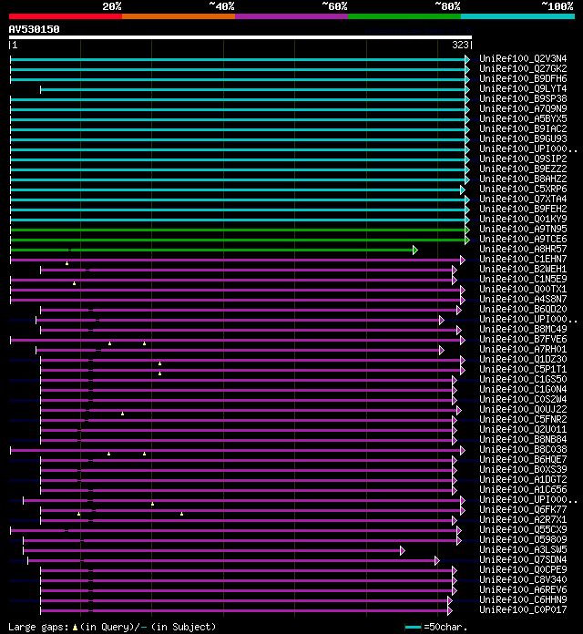Open hit UniRef100_Q9LYT4
The width and height of the screenshot is (583, 634).
(x=523, y=88)
